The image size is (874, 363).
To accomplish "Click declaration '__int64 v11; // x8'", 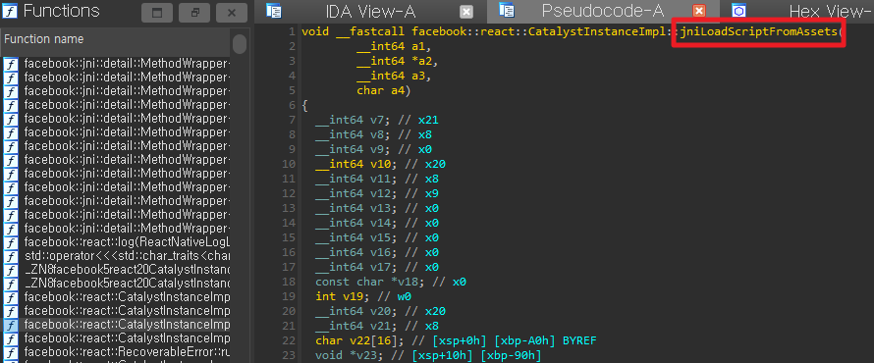I will tap(377, 179).
